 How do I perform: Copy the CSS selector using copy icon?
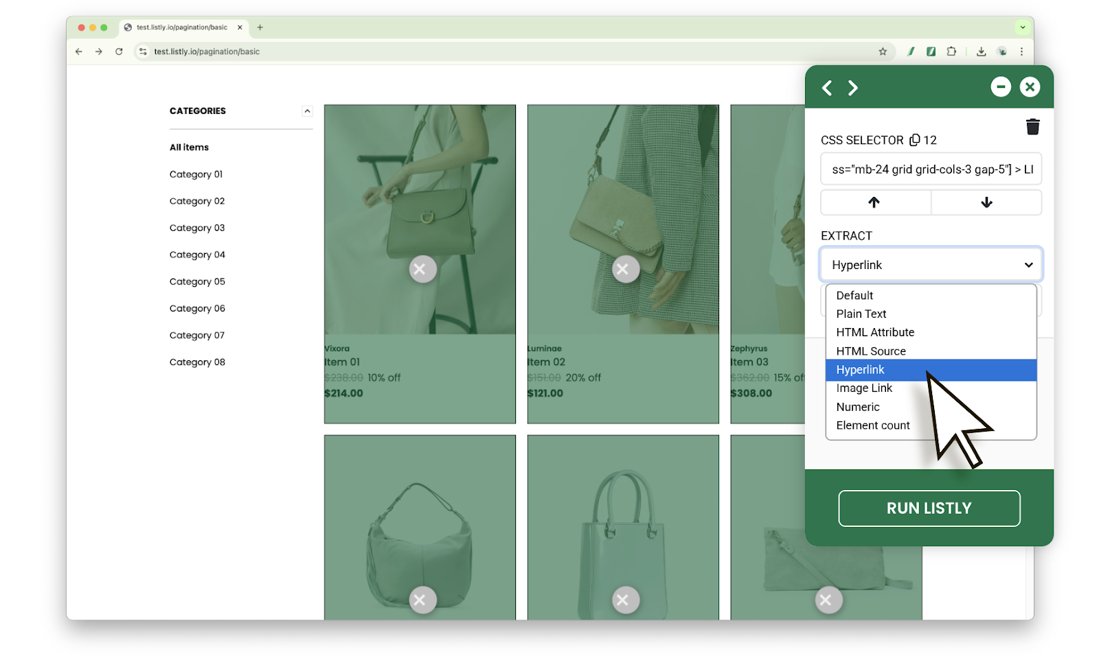pos(914,140)
